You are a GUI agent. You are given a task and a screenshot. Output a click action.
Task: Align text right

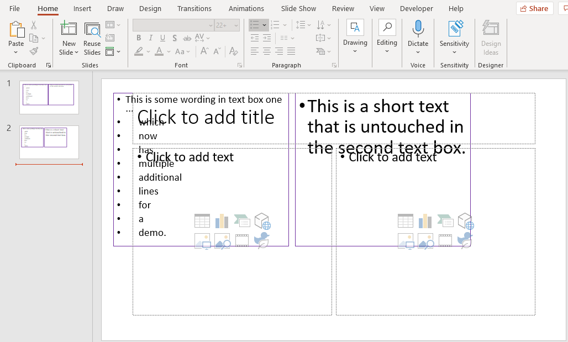(x=279, y=51)
